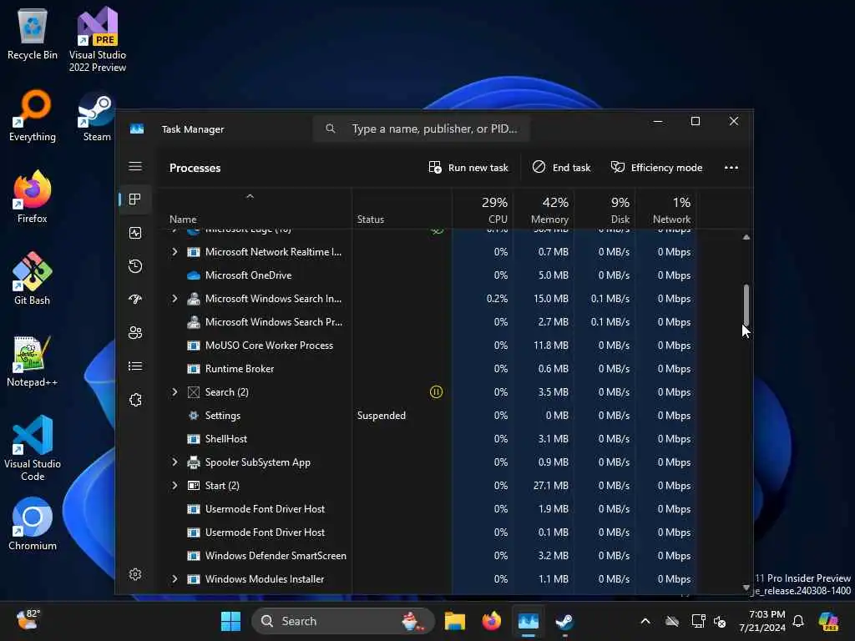Open the Performance page icon in sidebar
This screenshot has height=641, width=855.
click(x=135, y=233)
